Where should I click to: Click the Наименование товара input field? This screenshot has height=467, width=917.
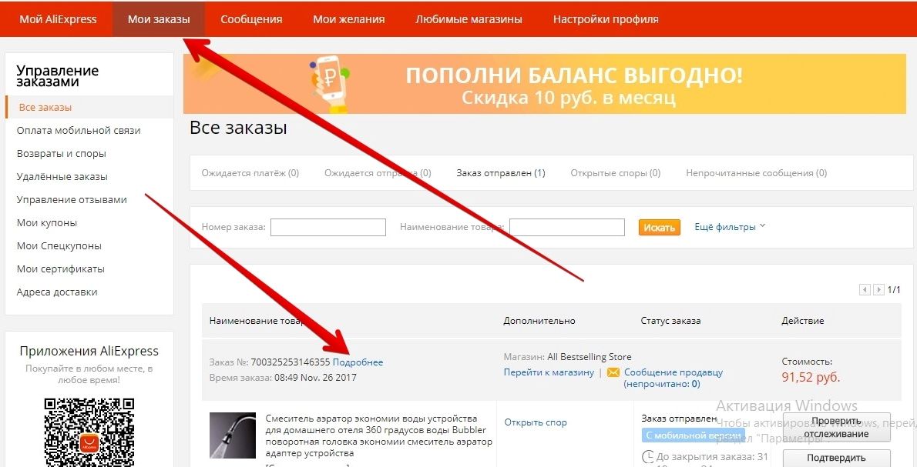pos(566,227)
